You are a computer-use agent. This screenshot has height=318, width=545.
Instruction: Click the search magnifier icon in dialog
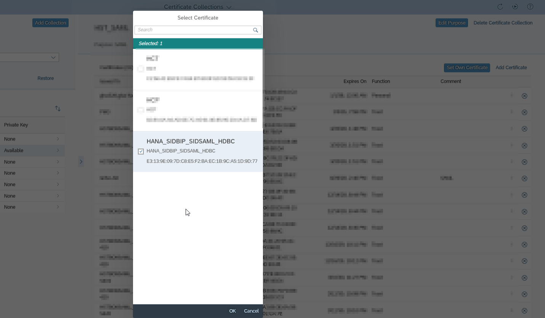pos(255,30)
